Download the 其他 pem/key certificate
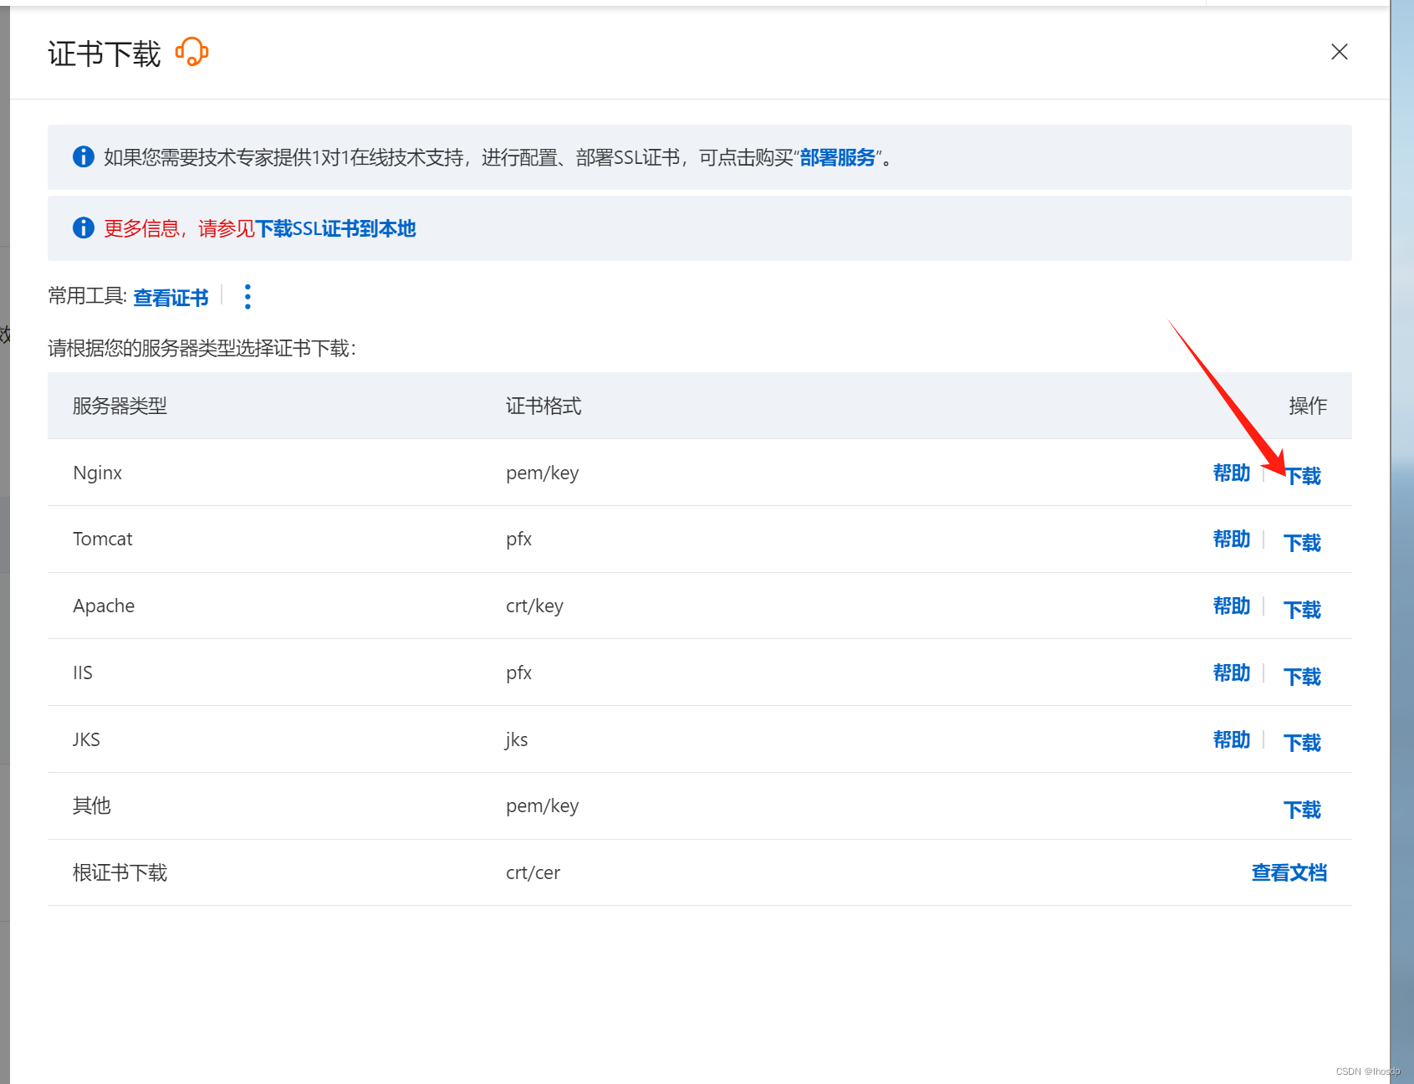Screen dimensions: 1414x1084 [x=1303, y=810]
